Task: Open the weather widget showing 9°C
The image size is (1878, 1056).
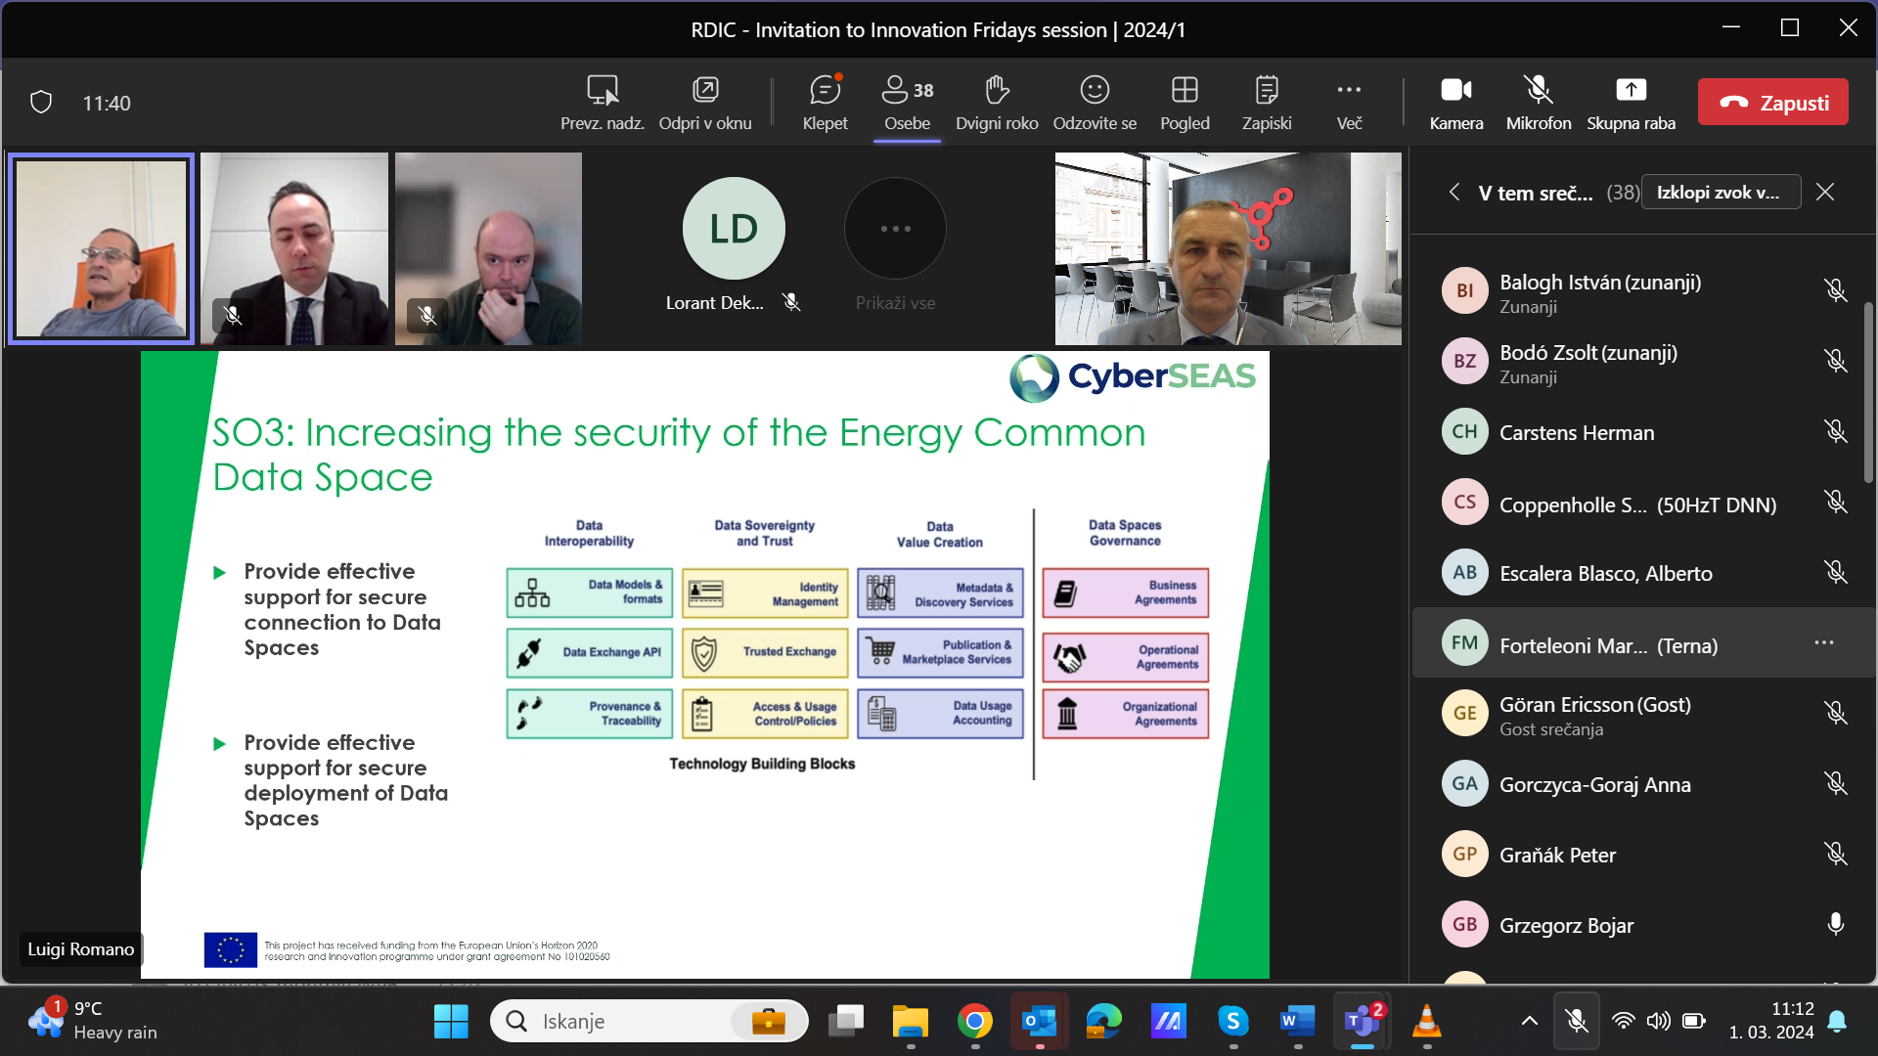Action: pyautogui.click(x=94, y=1021)
